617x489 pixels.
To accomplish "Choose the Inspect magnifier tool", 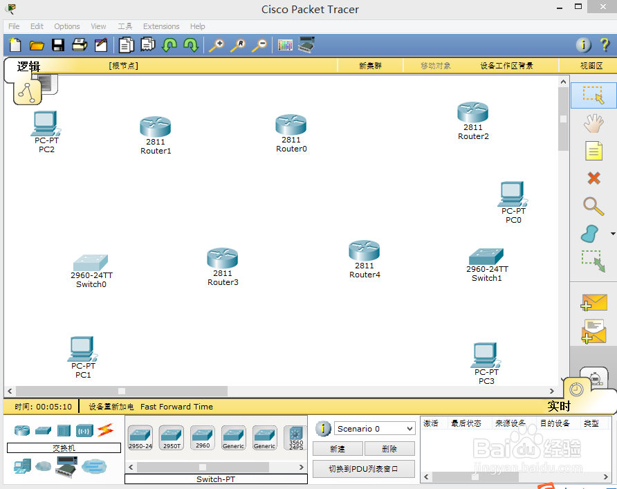I will 593,206.
